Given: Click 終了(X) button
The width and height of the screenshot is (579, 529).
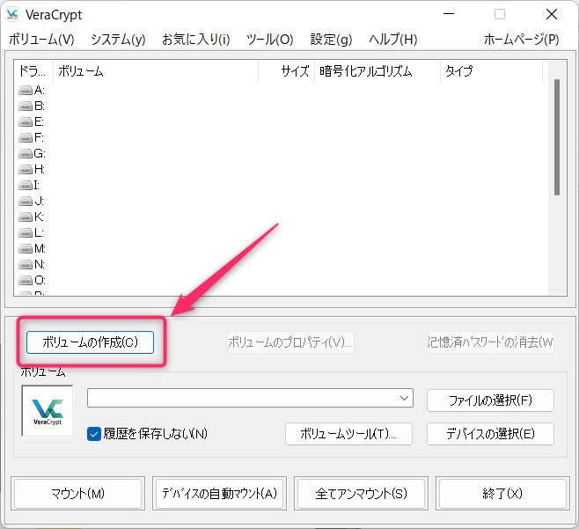Looking at the screenshot, I should click(x=502, y=494).
